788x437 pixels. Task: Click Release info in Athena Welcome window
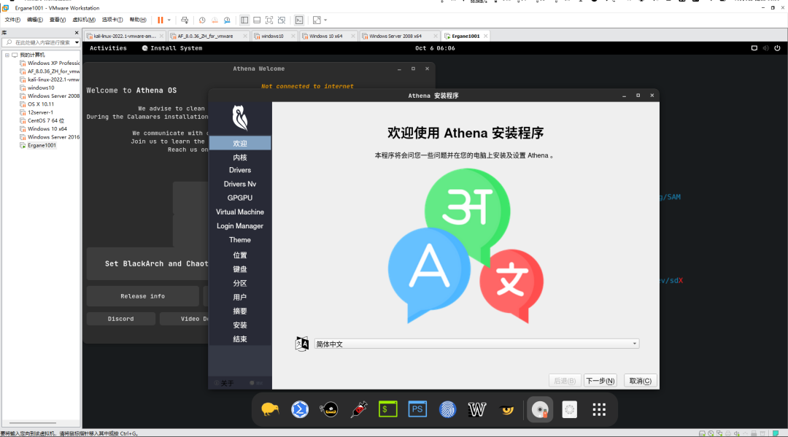(x=143, y=296)
